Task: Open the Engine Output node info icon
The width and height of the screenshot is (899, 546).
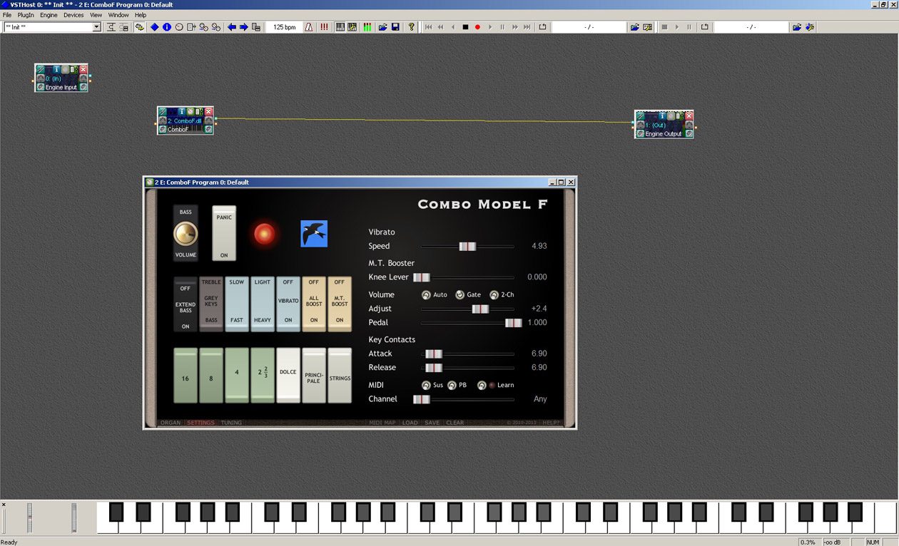Action: (662, 115)
